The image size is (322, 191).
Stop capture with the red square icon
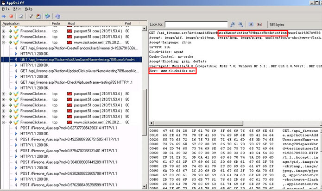(10, 16)
